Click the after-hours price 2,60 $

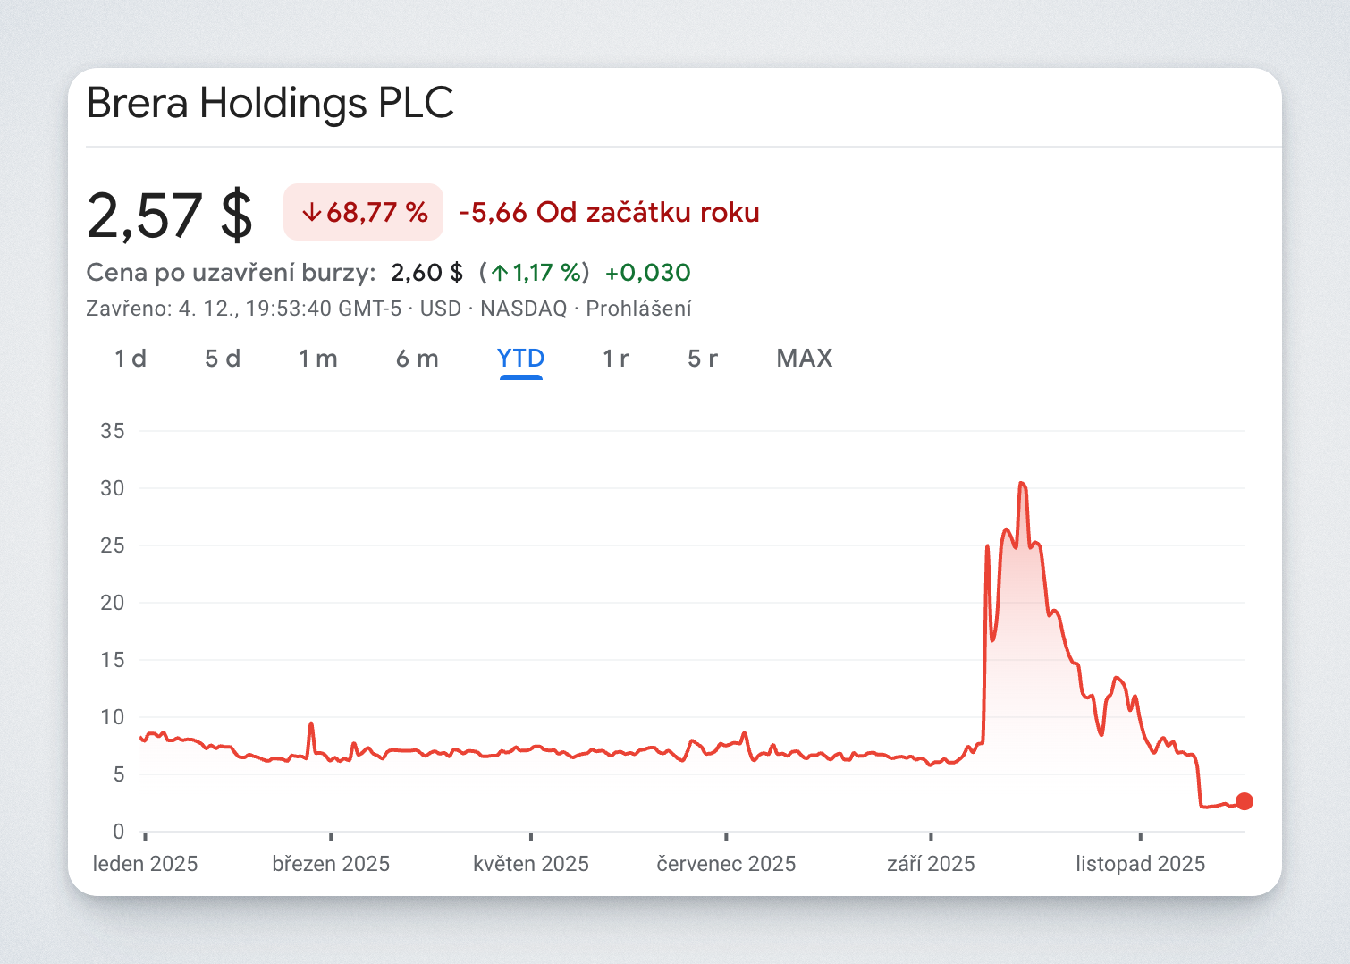click(x=426, y=273)
